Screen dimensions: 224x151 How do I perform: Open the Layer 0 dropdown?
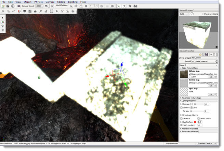[198, 65]
